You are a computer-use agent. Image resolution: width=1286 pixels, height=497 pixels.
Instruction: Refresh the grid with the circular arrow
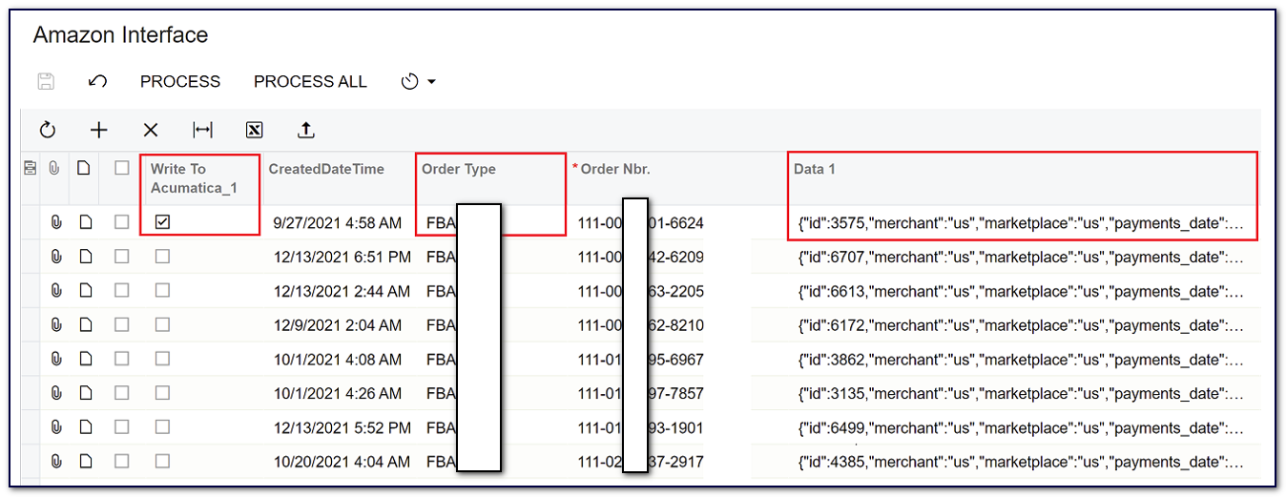(48, 131)
